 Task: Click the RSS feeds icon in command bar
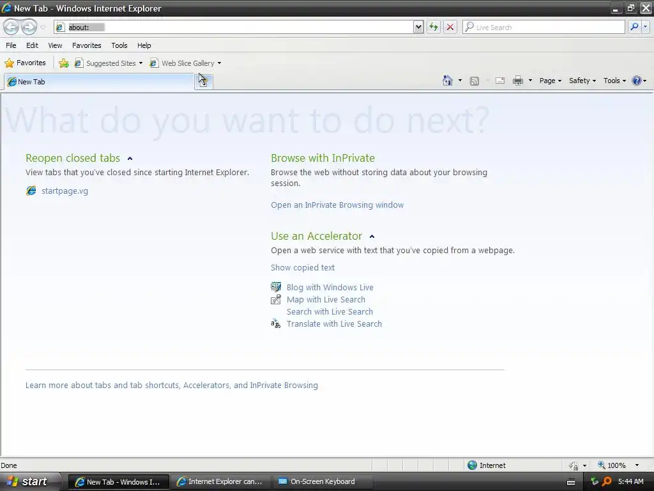click(475, 81)
